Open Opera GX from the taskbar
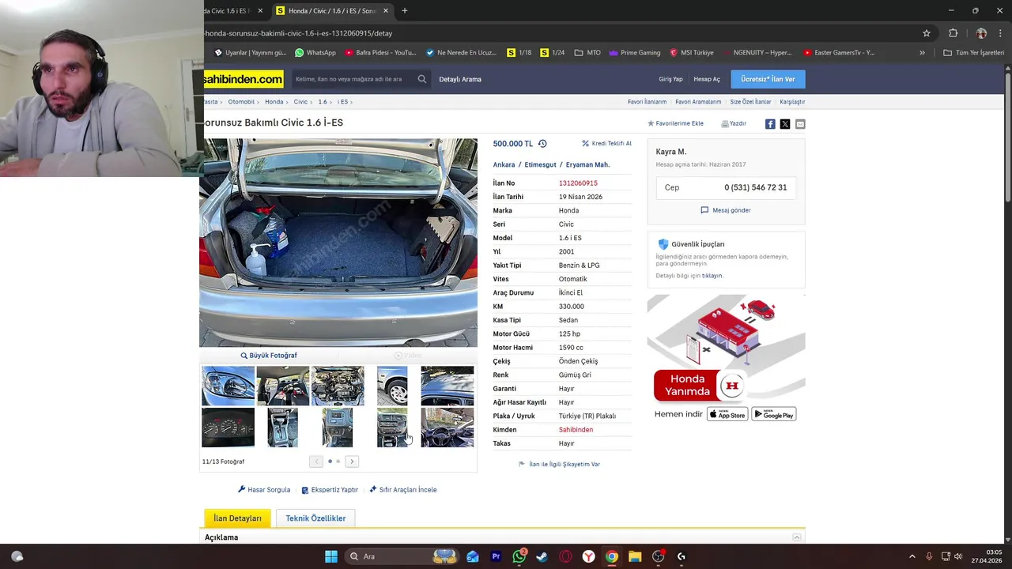 coord(565,556)
